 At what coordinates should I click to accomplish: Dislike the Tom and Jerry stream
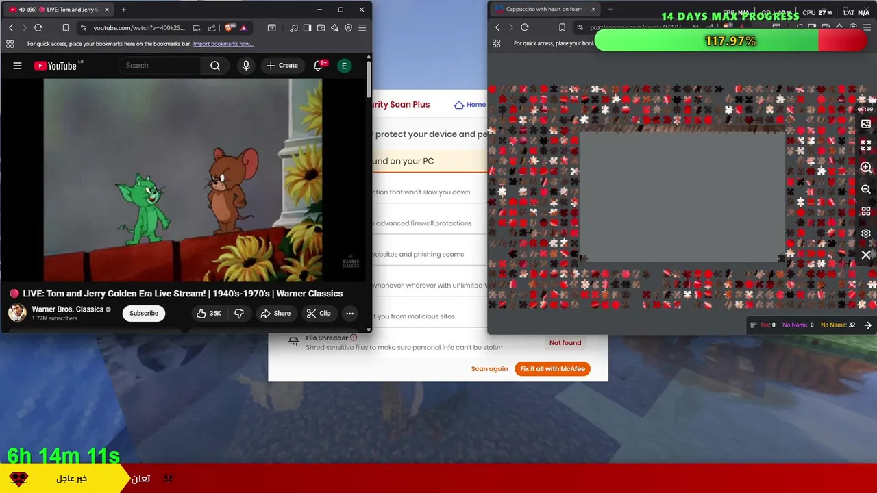[x=239, y=313]
